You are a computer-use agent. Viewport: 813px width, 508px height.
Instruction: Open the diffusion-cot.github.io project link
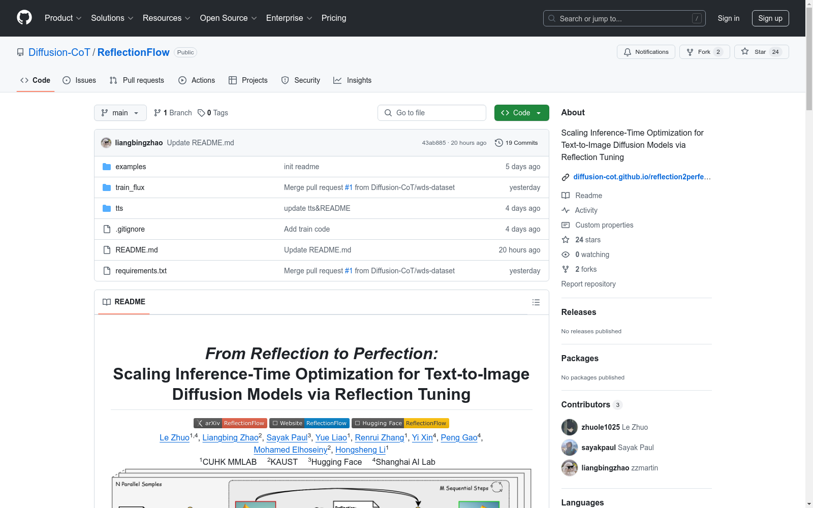[x=642, y=177]
